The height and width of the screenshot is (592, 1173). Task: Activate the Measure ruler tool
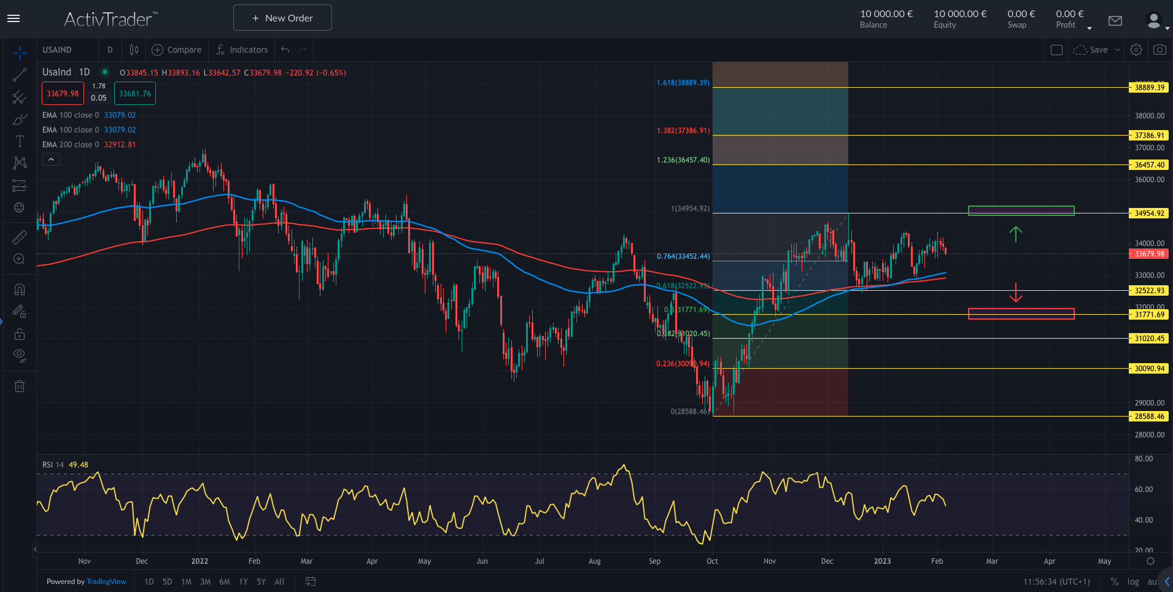pos(19,236)
